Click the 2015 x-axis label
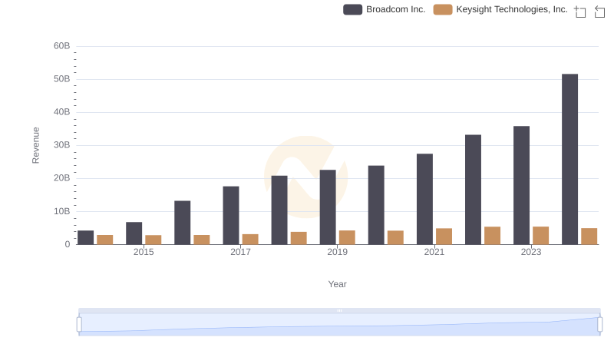The height and width of the screenshot is (354, 614). [144, 252]
